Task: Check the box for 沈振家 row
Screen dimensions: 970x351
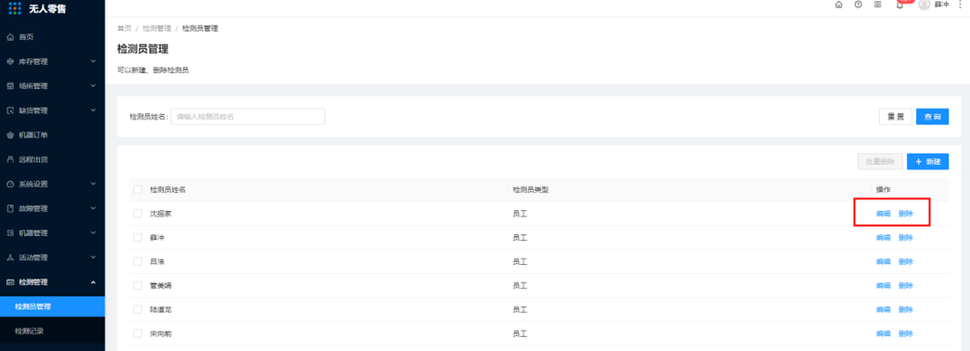Action: (138, 213)
